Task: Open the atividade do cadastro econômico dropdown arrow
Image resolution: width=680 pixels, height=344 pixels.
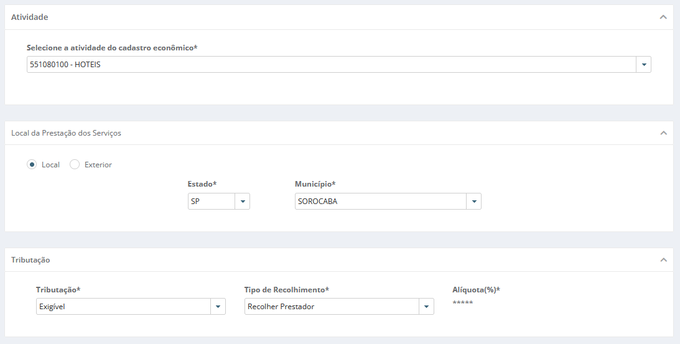Action: pyautogui.click(x=643, y=65)
